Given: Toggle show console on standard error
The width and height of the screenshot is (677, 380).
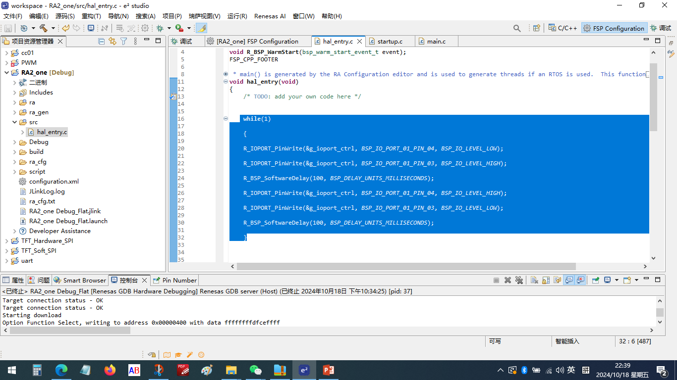Looking at the screenshot, I should (580, 280).
